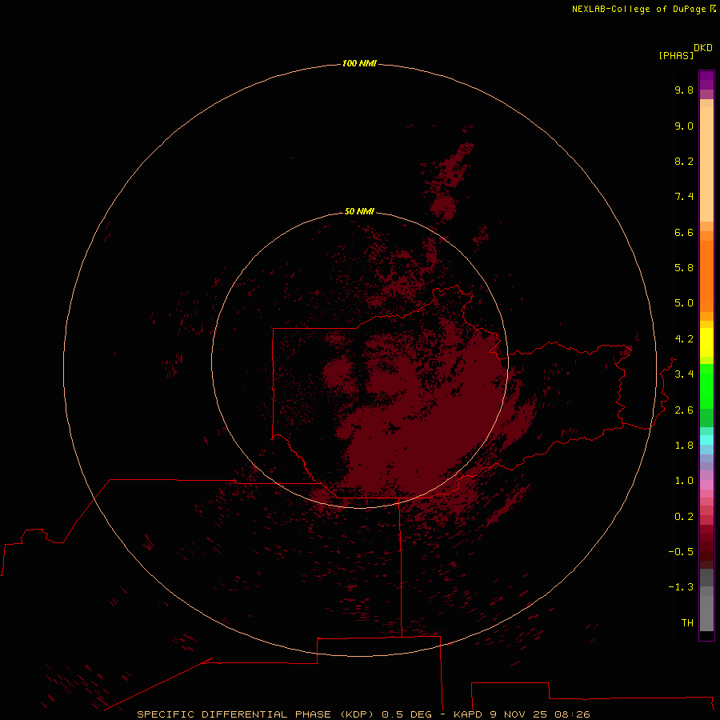Screen dimensions: 720x720
Task: Click the 2.6 legend value
Action: click(684, 410)
